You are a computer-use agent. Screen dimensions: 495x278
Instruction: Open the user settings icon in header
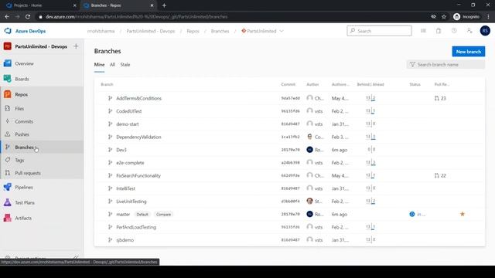pyautogui.click(x=469, y=31)
